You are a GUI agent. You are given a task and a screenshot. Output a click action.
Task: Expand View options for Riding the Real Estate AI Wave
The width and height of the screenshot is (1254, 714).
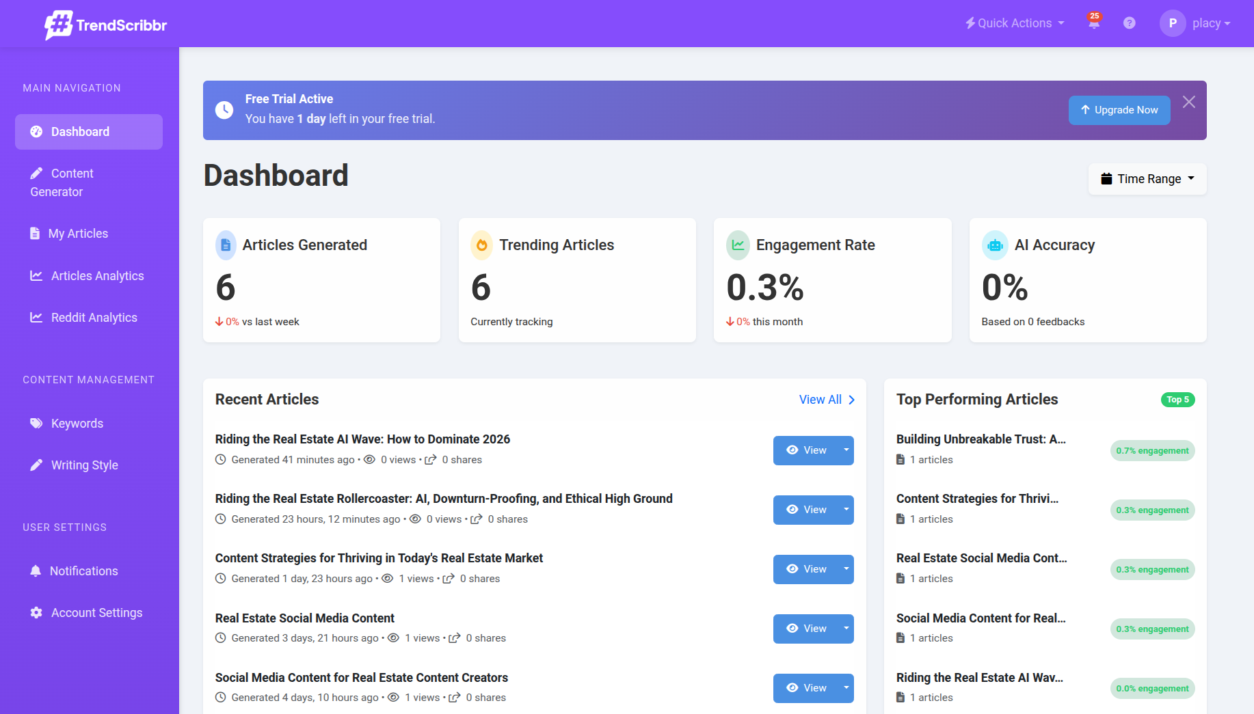tap(846, 450)
